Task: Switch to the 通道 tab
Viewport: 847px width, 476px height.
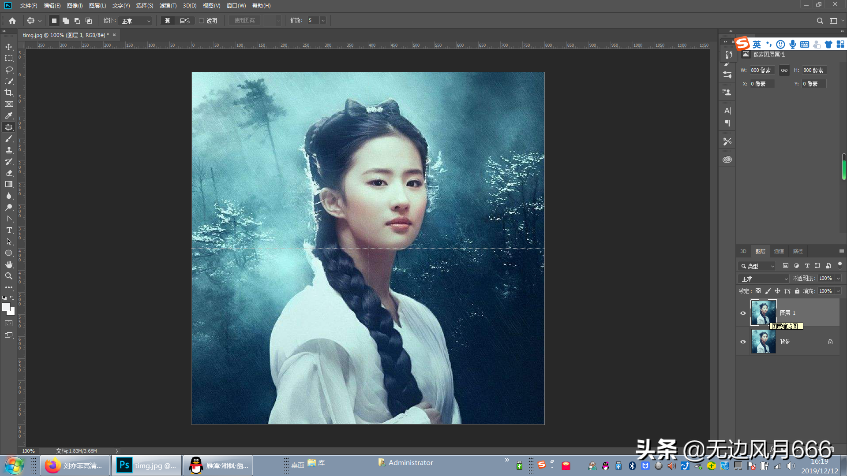Action: pyautogui.click(x=779, y=251)
